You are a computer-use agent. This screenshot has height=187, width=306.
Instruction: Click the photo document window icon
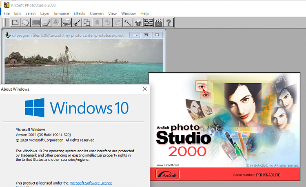[8, 35]
